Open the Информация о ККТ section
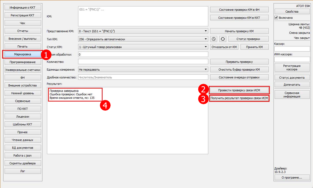The height and width of the screenshot is (188, 313). [23, 8]
